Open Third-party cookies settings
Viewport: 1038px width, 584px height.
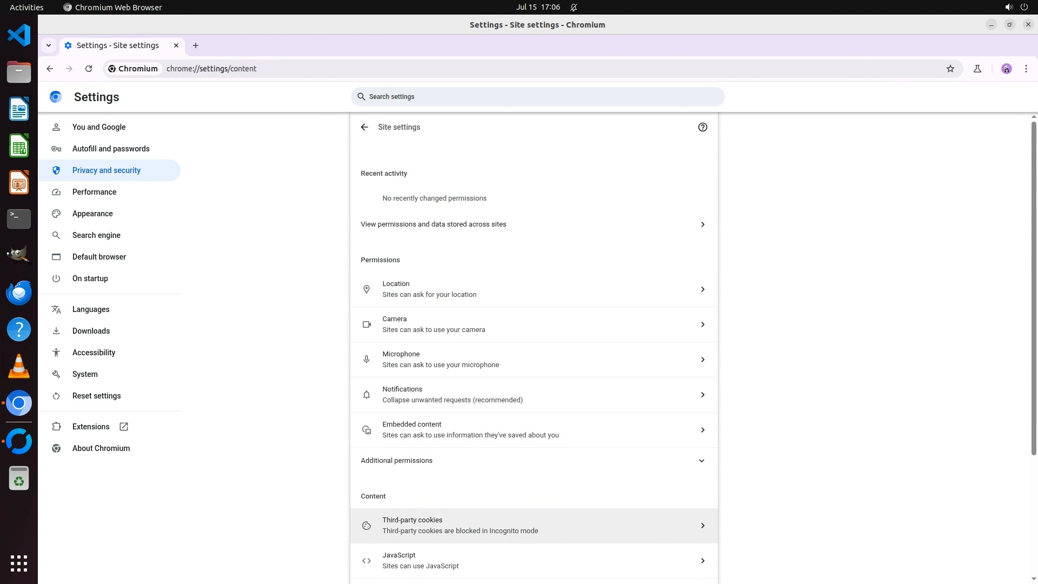[x=534, y=526]
